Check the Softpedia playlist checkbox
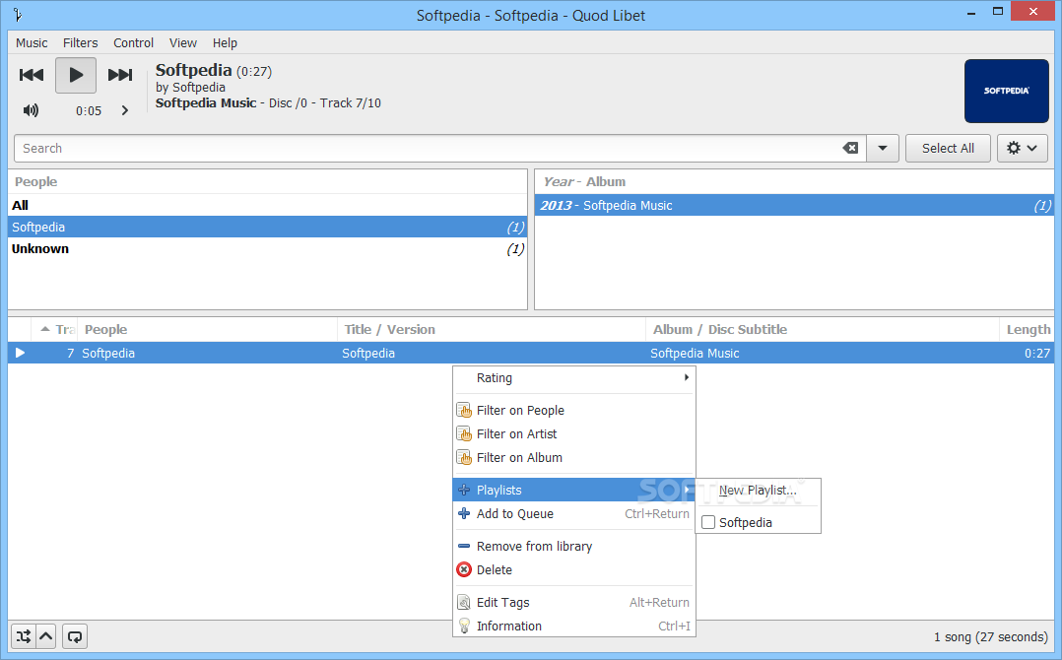The height and width of the screenshot is (660, 1062). coord(708,523)
